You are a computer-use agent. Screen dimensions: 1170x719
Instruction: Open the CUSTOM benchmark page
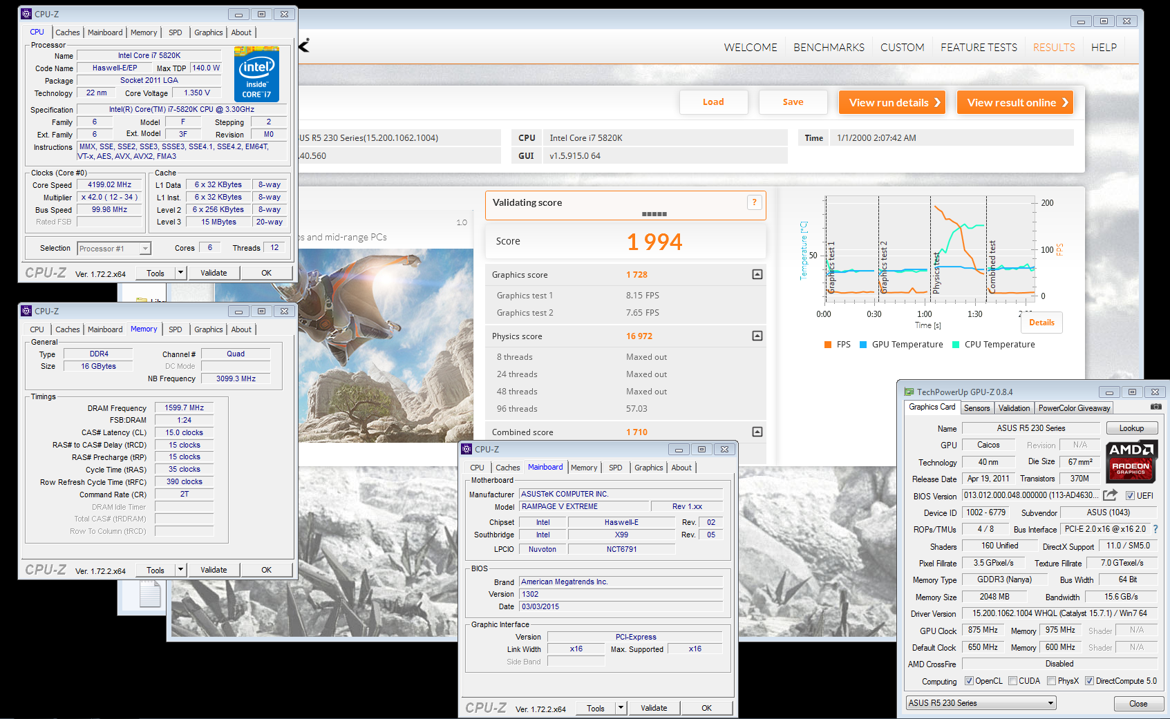point(902,48)
